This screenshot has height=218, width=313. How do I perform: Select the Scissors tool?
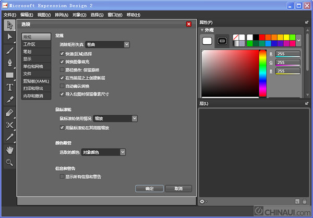(9, 125)
